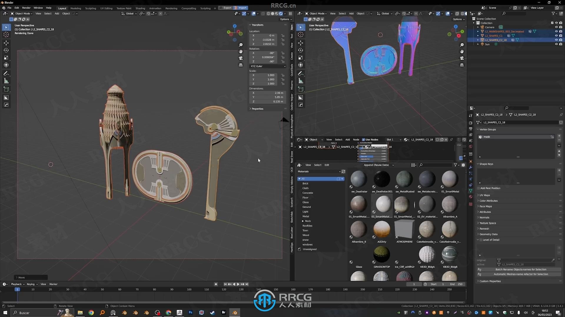
Task: Open the Modeling workspace tab
Action: click(x=76, y=8)
